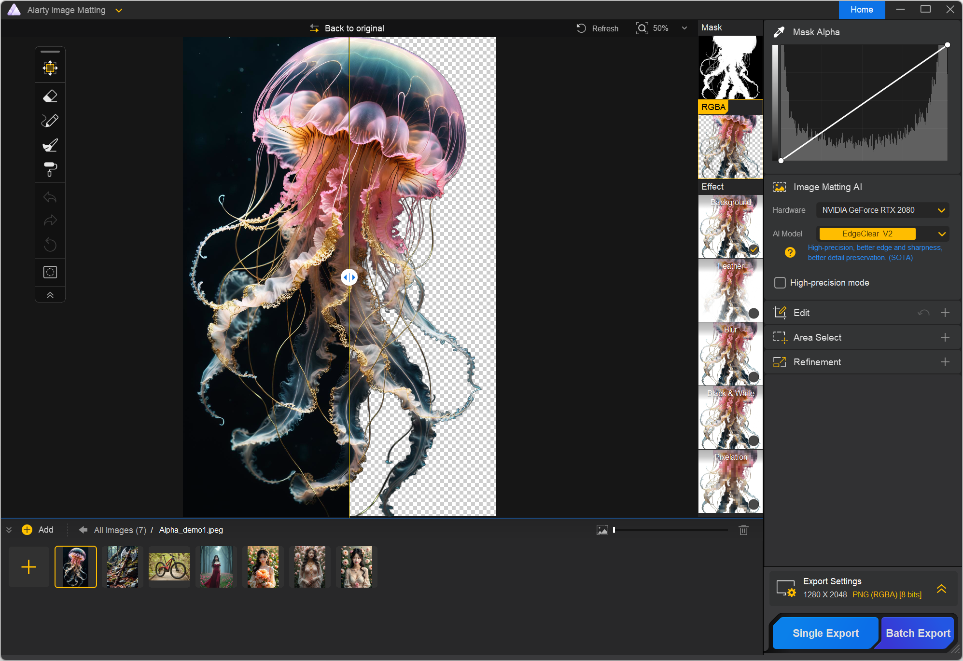Expand the Refinement section
The width and height of the screenshot is (963, 661).
[945, 362]
